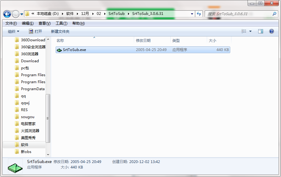Select the SrtToSub.exe file row
The width and height of the screenshot is (281, 177).
tap(143, 50)
